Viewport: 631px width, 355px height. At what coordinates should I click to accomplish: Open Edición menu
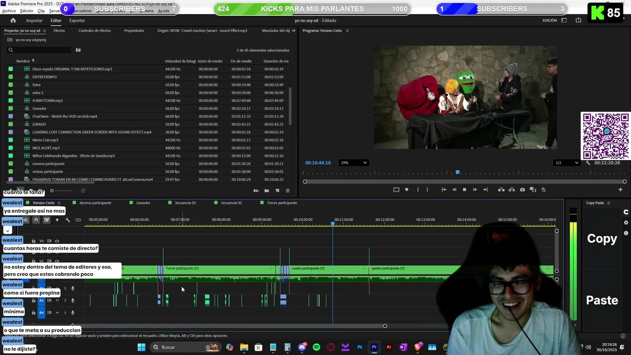point(27,11)
